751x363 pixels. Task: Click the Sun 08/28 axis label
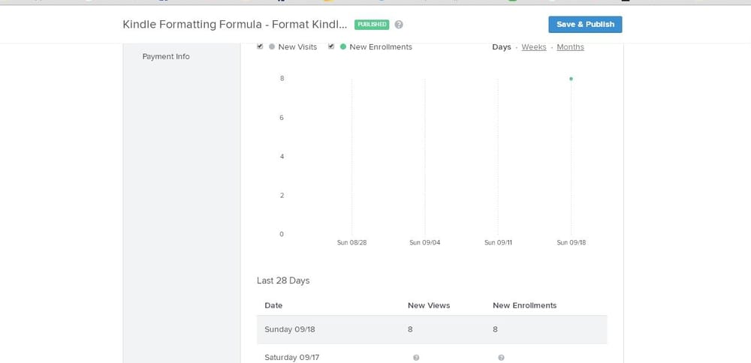[x=352, y=242]
